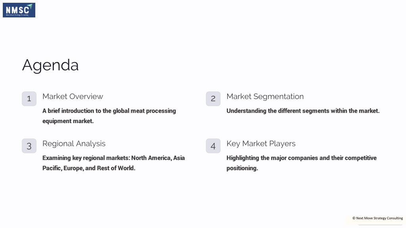The height and width of the screenshot is (228, 406).
Task: Click the global meat processing equipment description
Action: pyautogui.click(x=109, y=116)
